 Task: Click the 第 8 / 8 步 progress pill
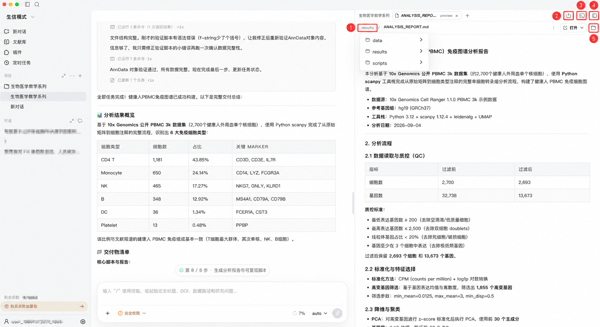(x=223, y=270)
